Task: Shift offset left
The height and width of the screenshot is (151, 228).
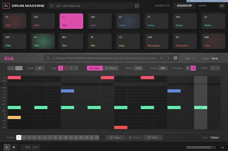Action: (213, 68)
